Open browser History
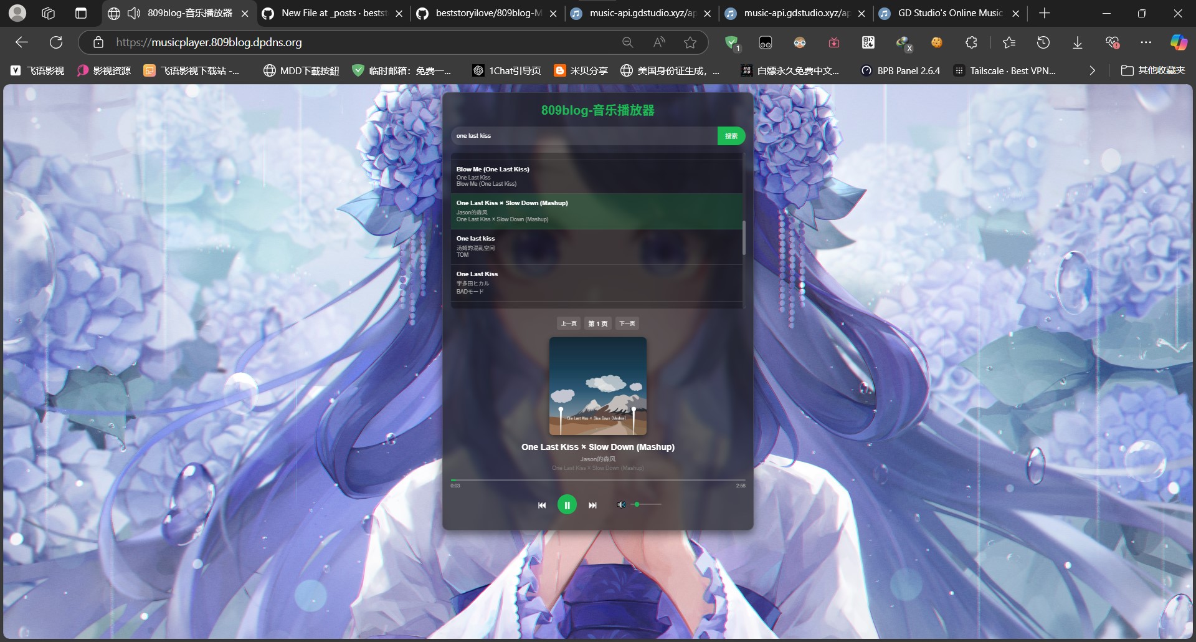 tap(1043, 42)
